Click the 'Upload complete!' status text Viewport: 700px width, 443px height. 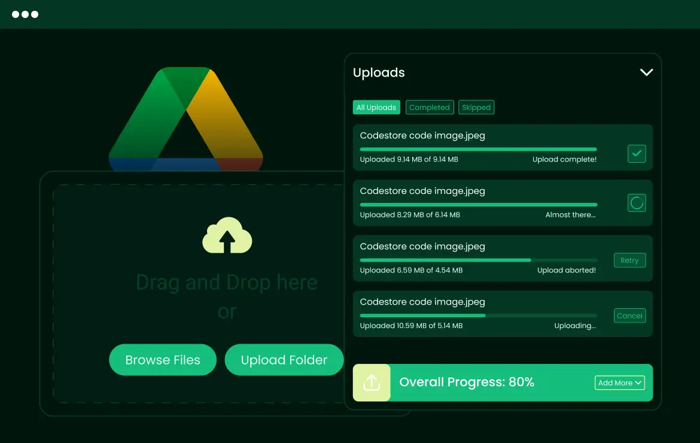point(564,159)
